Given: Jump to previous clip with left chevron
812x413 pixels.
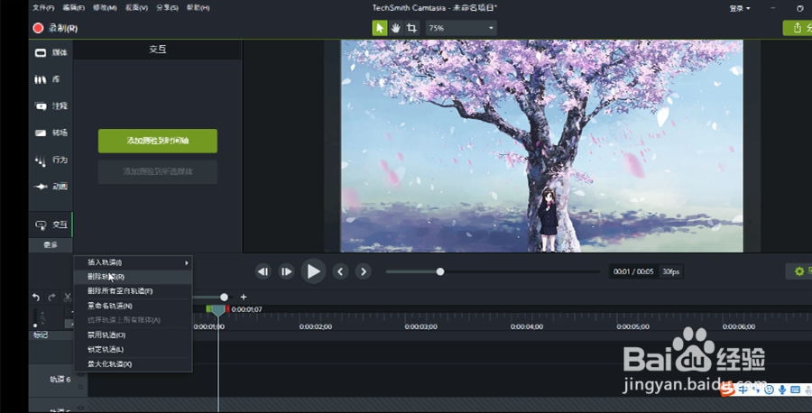Looking at the screenshot, I should pos(340,271).
